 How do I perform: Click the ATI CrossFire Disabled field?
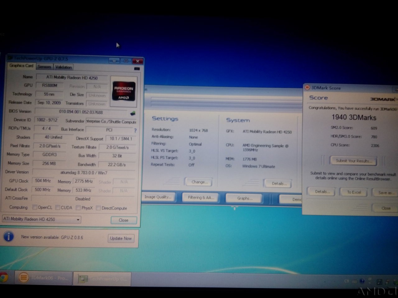click(83, 199)
